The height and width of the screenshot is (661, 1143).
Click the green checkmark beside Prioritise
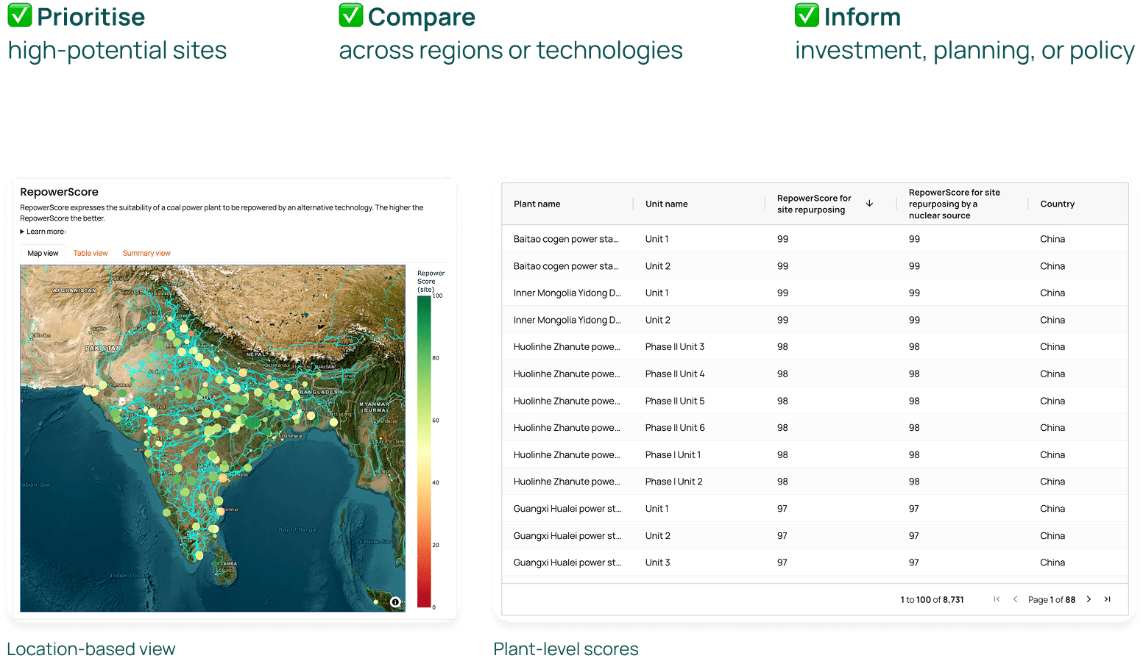[19, 15]
